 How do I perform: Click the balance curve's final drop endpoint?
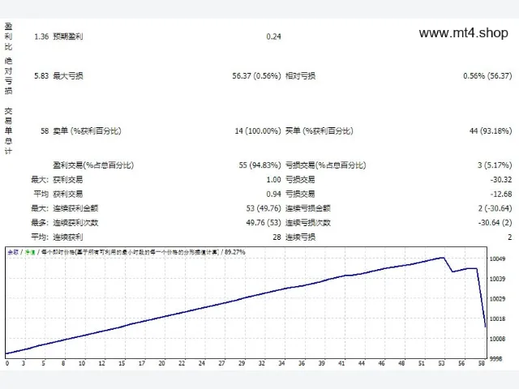[485, 327]
